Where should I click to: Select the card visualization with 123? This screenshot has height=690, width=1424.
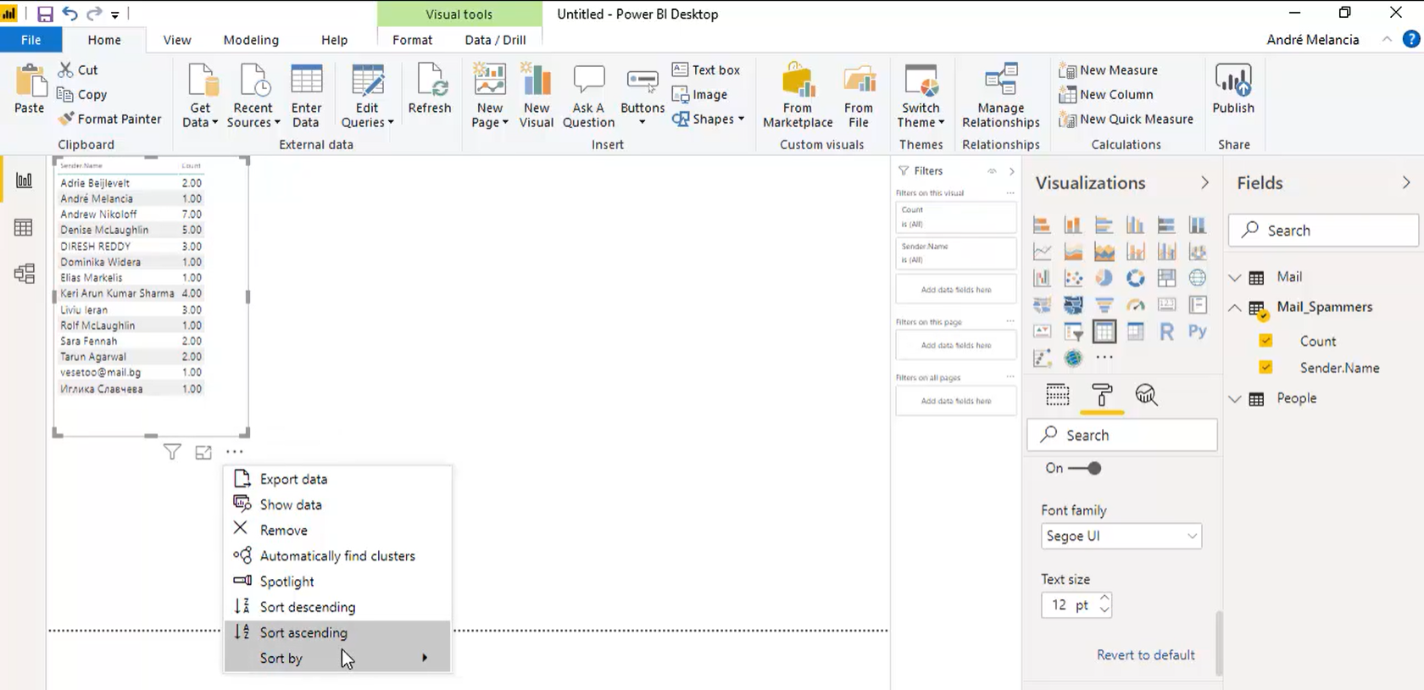point(1166,305)
